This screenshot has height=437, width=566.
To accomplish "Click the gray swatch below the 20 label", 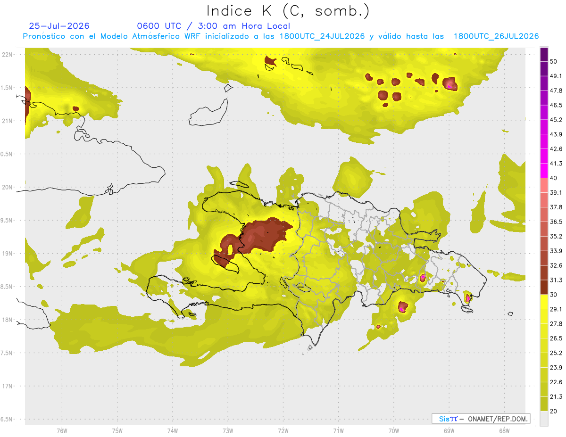I will [544, 419].
